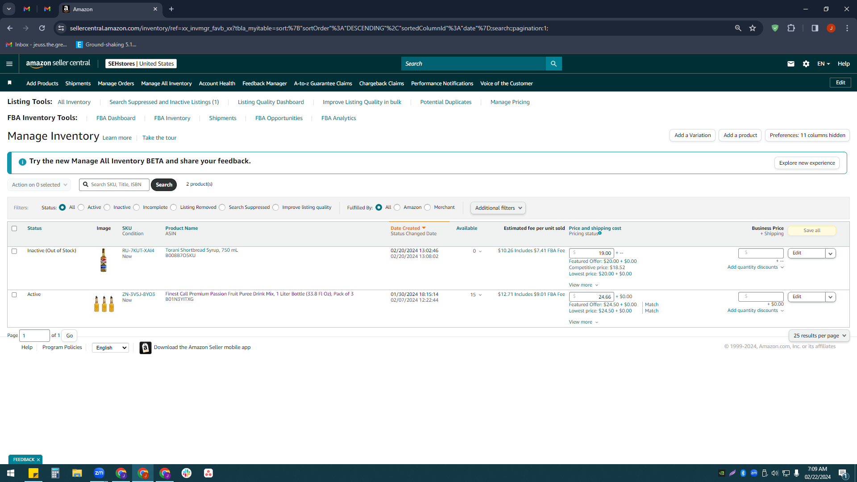Click the zoom magnifier icon in address bar

pos(738,28)
